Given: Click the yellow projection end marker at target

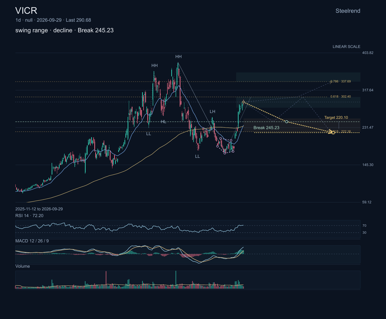Looking at the screenshot, I should pyautogui.click(x=333, y=133).
